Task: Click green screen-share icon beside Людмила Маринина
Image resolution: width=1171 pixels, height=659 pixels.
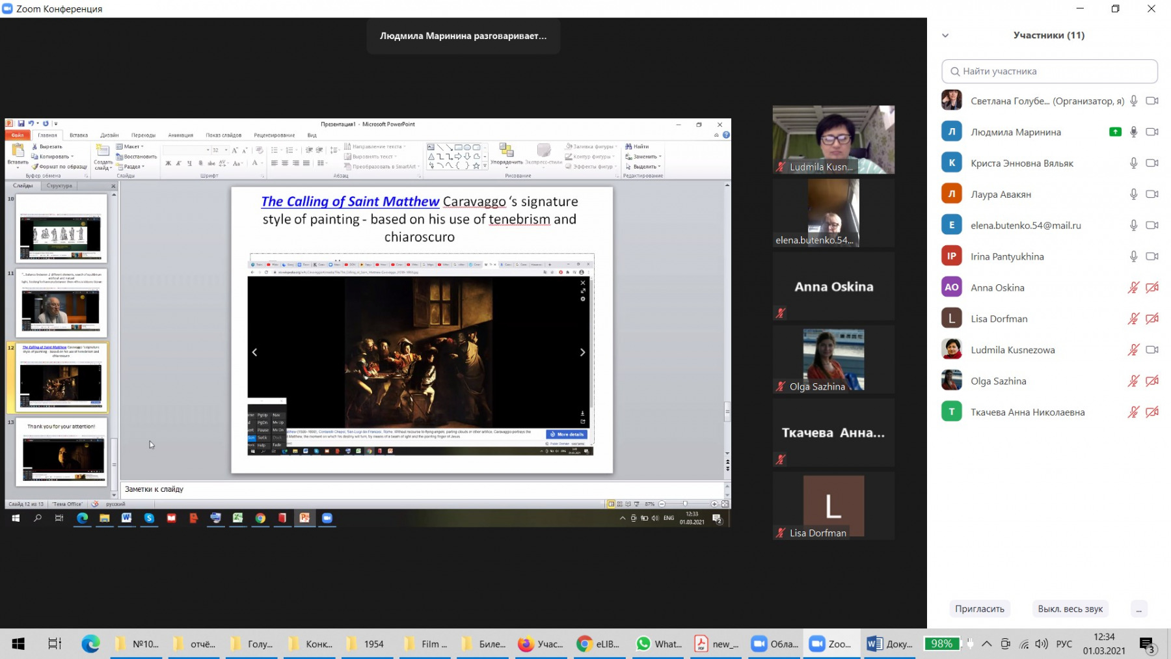Action: tap(1115, 132)
